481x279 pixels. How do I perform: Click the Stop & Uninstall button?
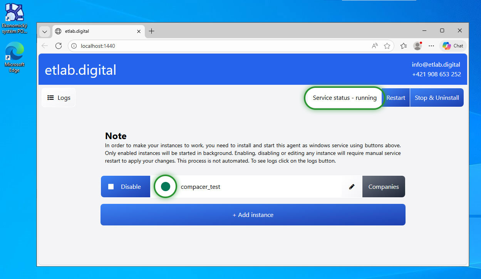(x=437, y=98)
